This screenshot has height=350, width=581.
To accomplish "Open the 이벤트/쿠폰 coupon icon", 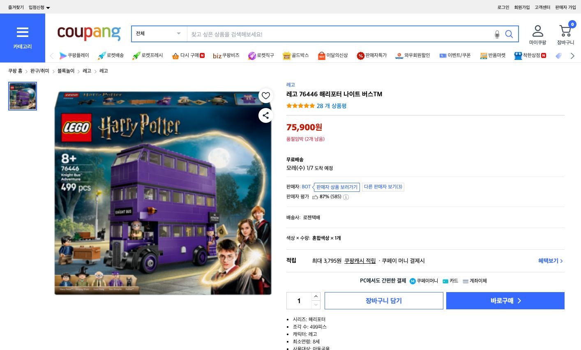I will (443, 55).
